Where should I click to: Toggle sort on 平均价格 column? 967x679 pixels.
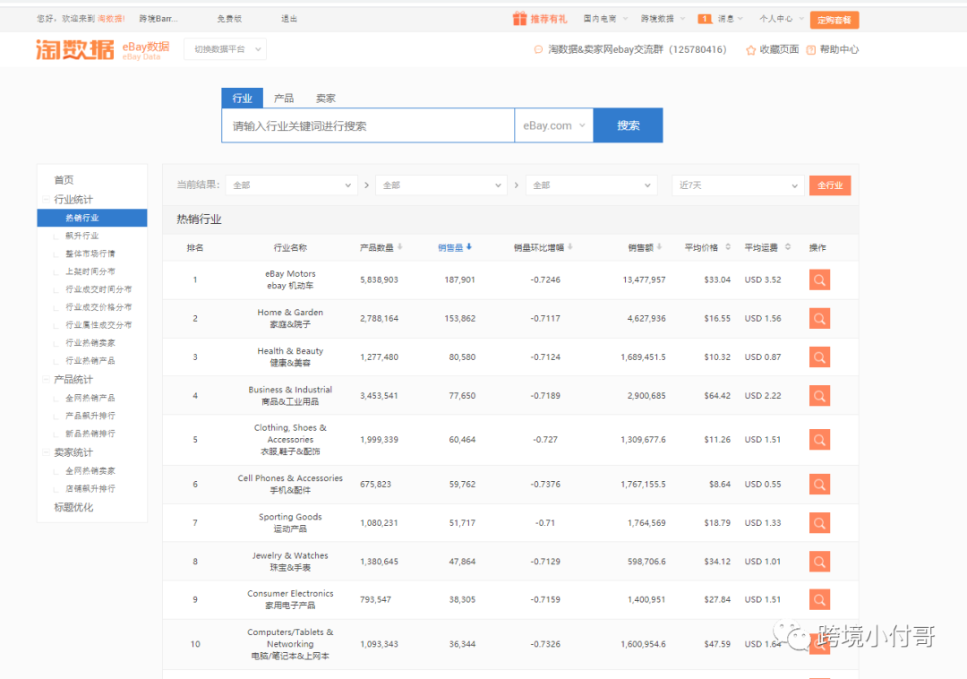728,247
